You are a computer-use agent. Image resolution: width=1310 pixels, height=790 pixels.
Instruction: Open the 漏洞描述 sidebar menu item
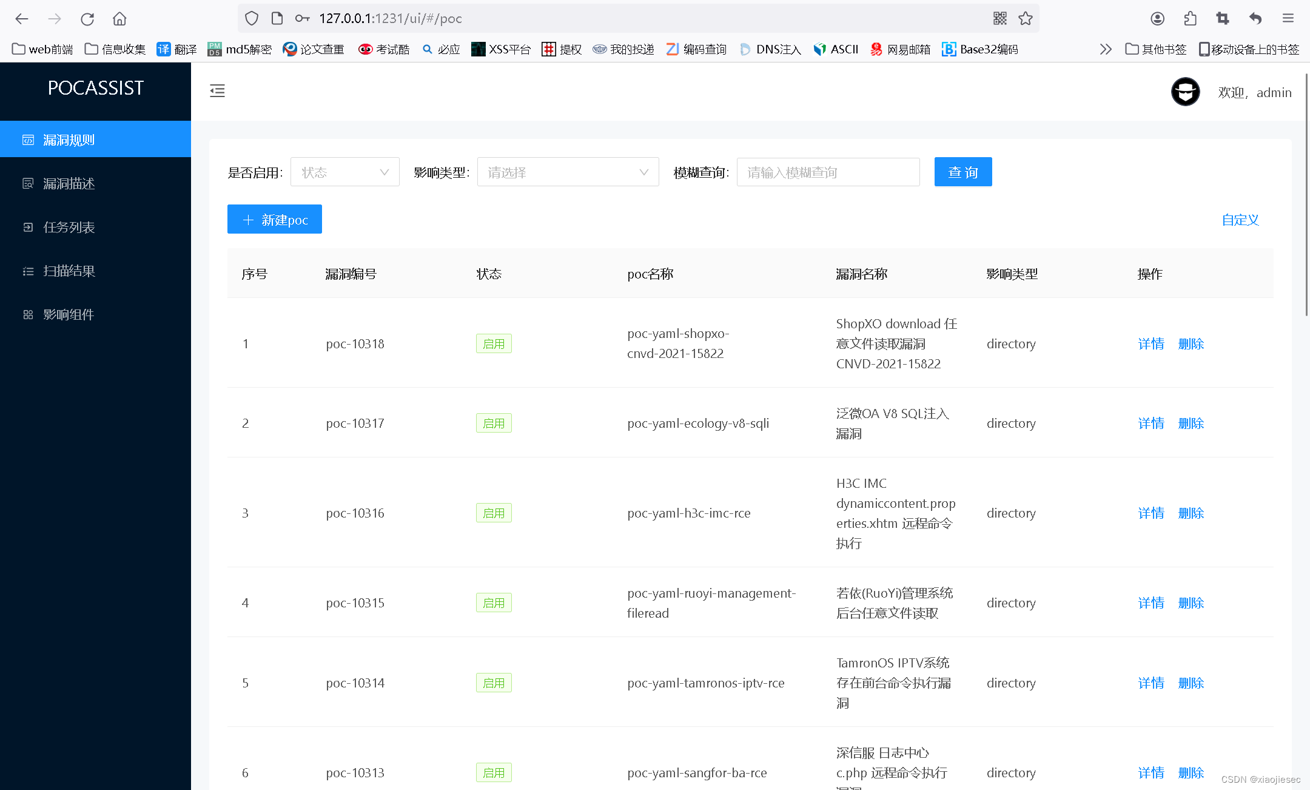pyautogui.click(x=69, y=184)
